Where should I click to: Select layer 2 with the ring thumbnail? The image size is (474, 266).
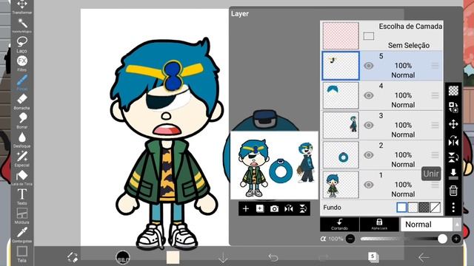pos(341,154)
